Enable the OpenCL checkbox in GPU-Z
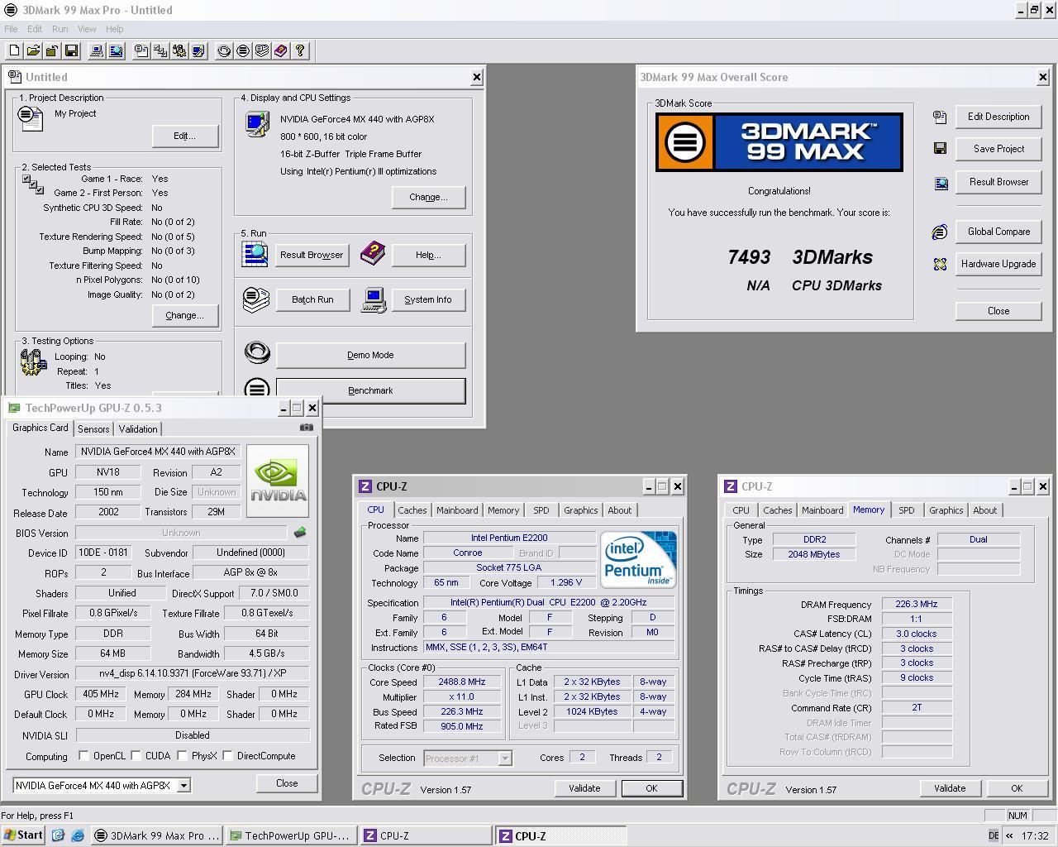1058x847 pixels. coord(83,755)
